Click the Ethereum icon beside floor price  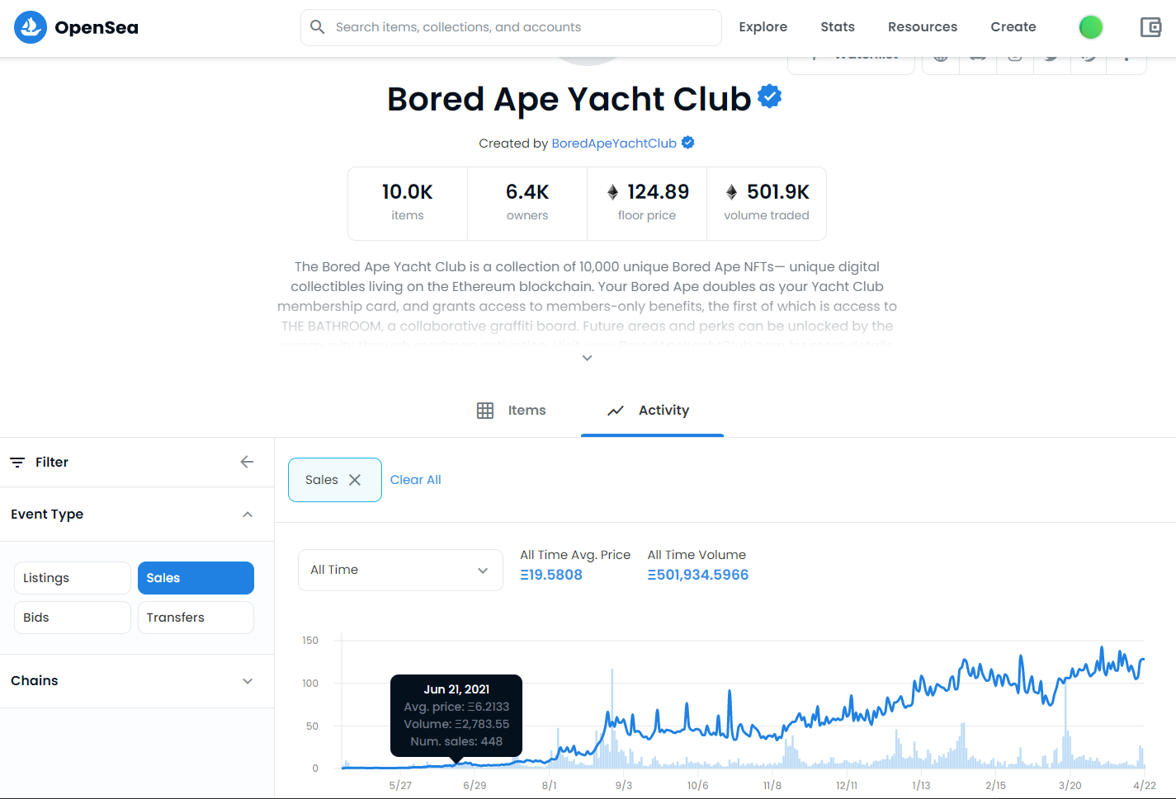tap(612, 192)
